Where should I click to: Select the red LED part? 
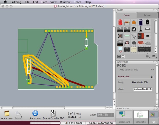[x=120, y=22]
